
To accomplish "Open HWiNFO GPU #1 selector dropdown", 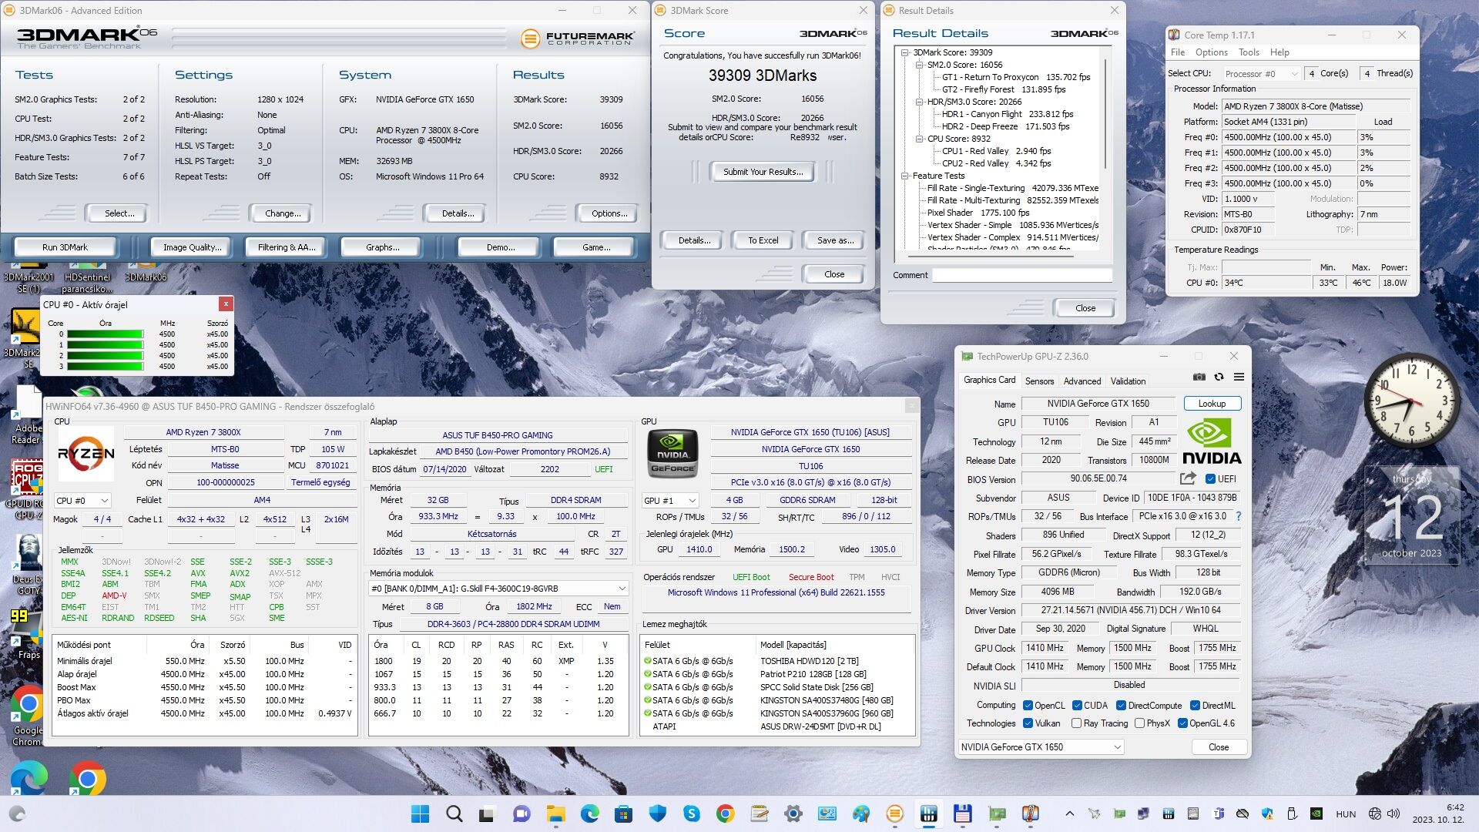I will [x=670, y=500].
